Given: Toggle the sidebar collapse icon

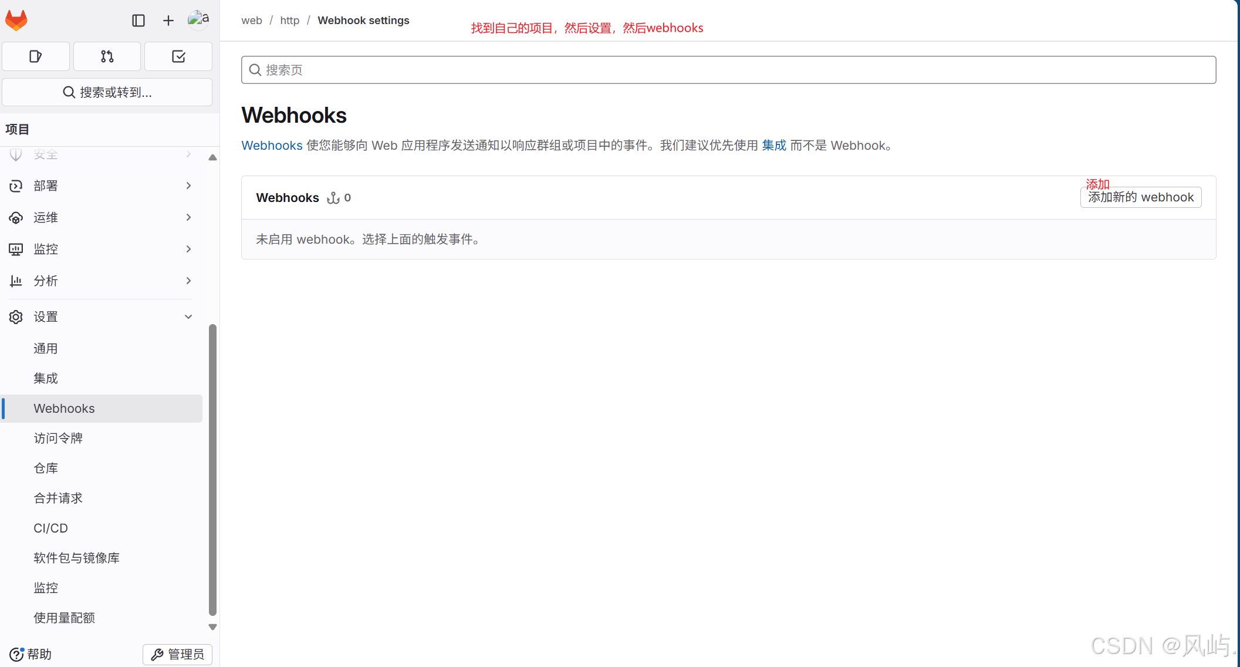Looking at the screenshot, I should [x=138, y=21].
